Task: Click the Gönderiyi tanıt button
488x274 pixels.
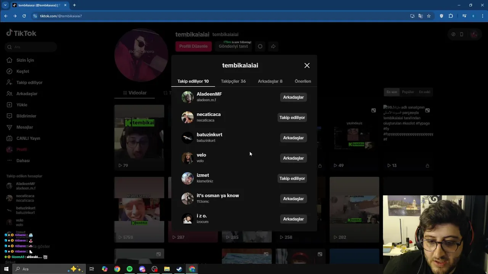Action: [x=233, y=46]
